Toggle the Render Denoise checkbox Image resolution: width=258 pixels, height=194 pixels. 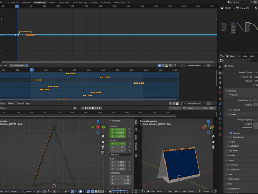[x=231, y=133]
